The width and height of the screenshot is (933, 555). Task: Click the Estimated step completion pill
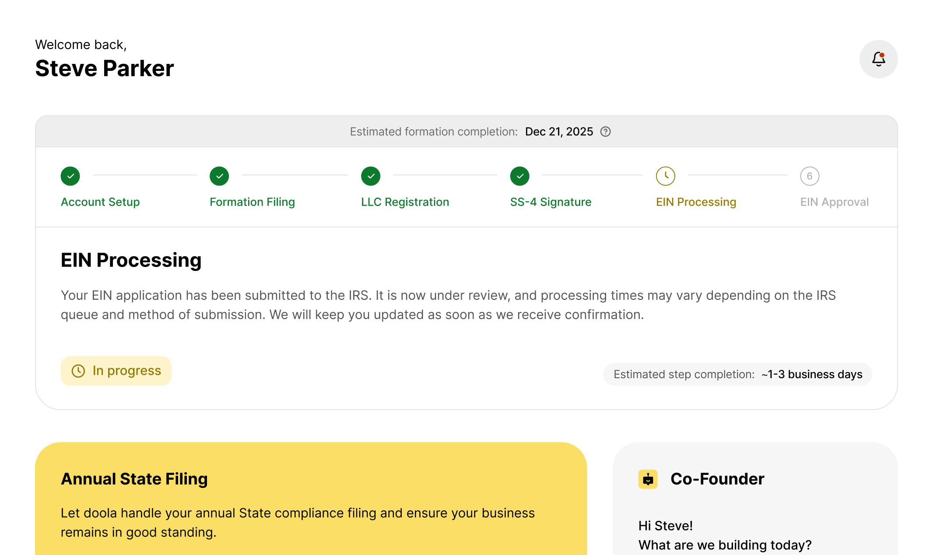point(737,374)
